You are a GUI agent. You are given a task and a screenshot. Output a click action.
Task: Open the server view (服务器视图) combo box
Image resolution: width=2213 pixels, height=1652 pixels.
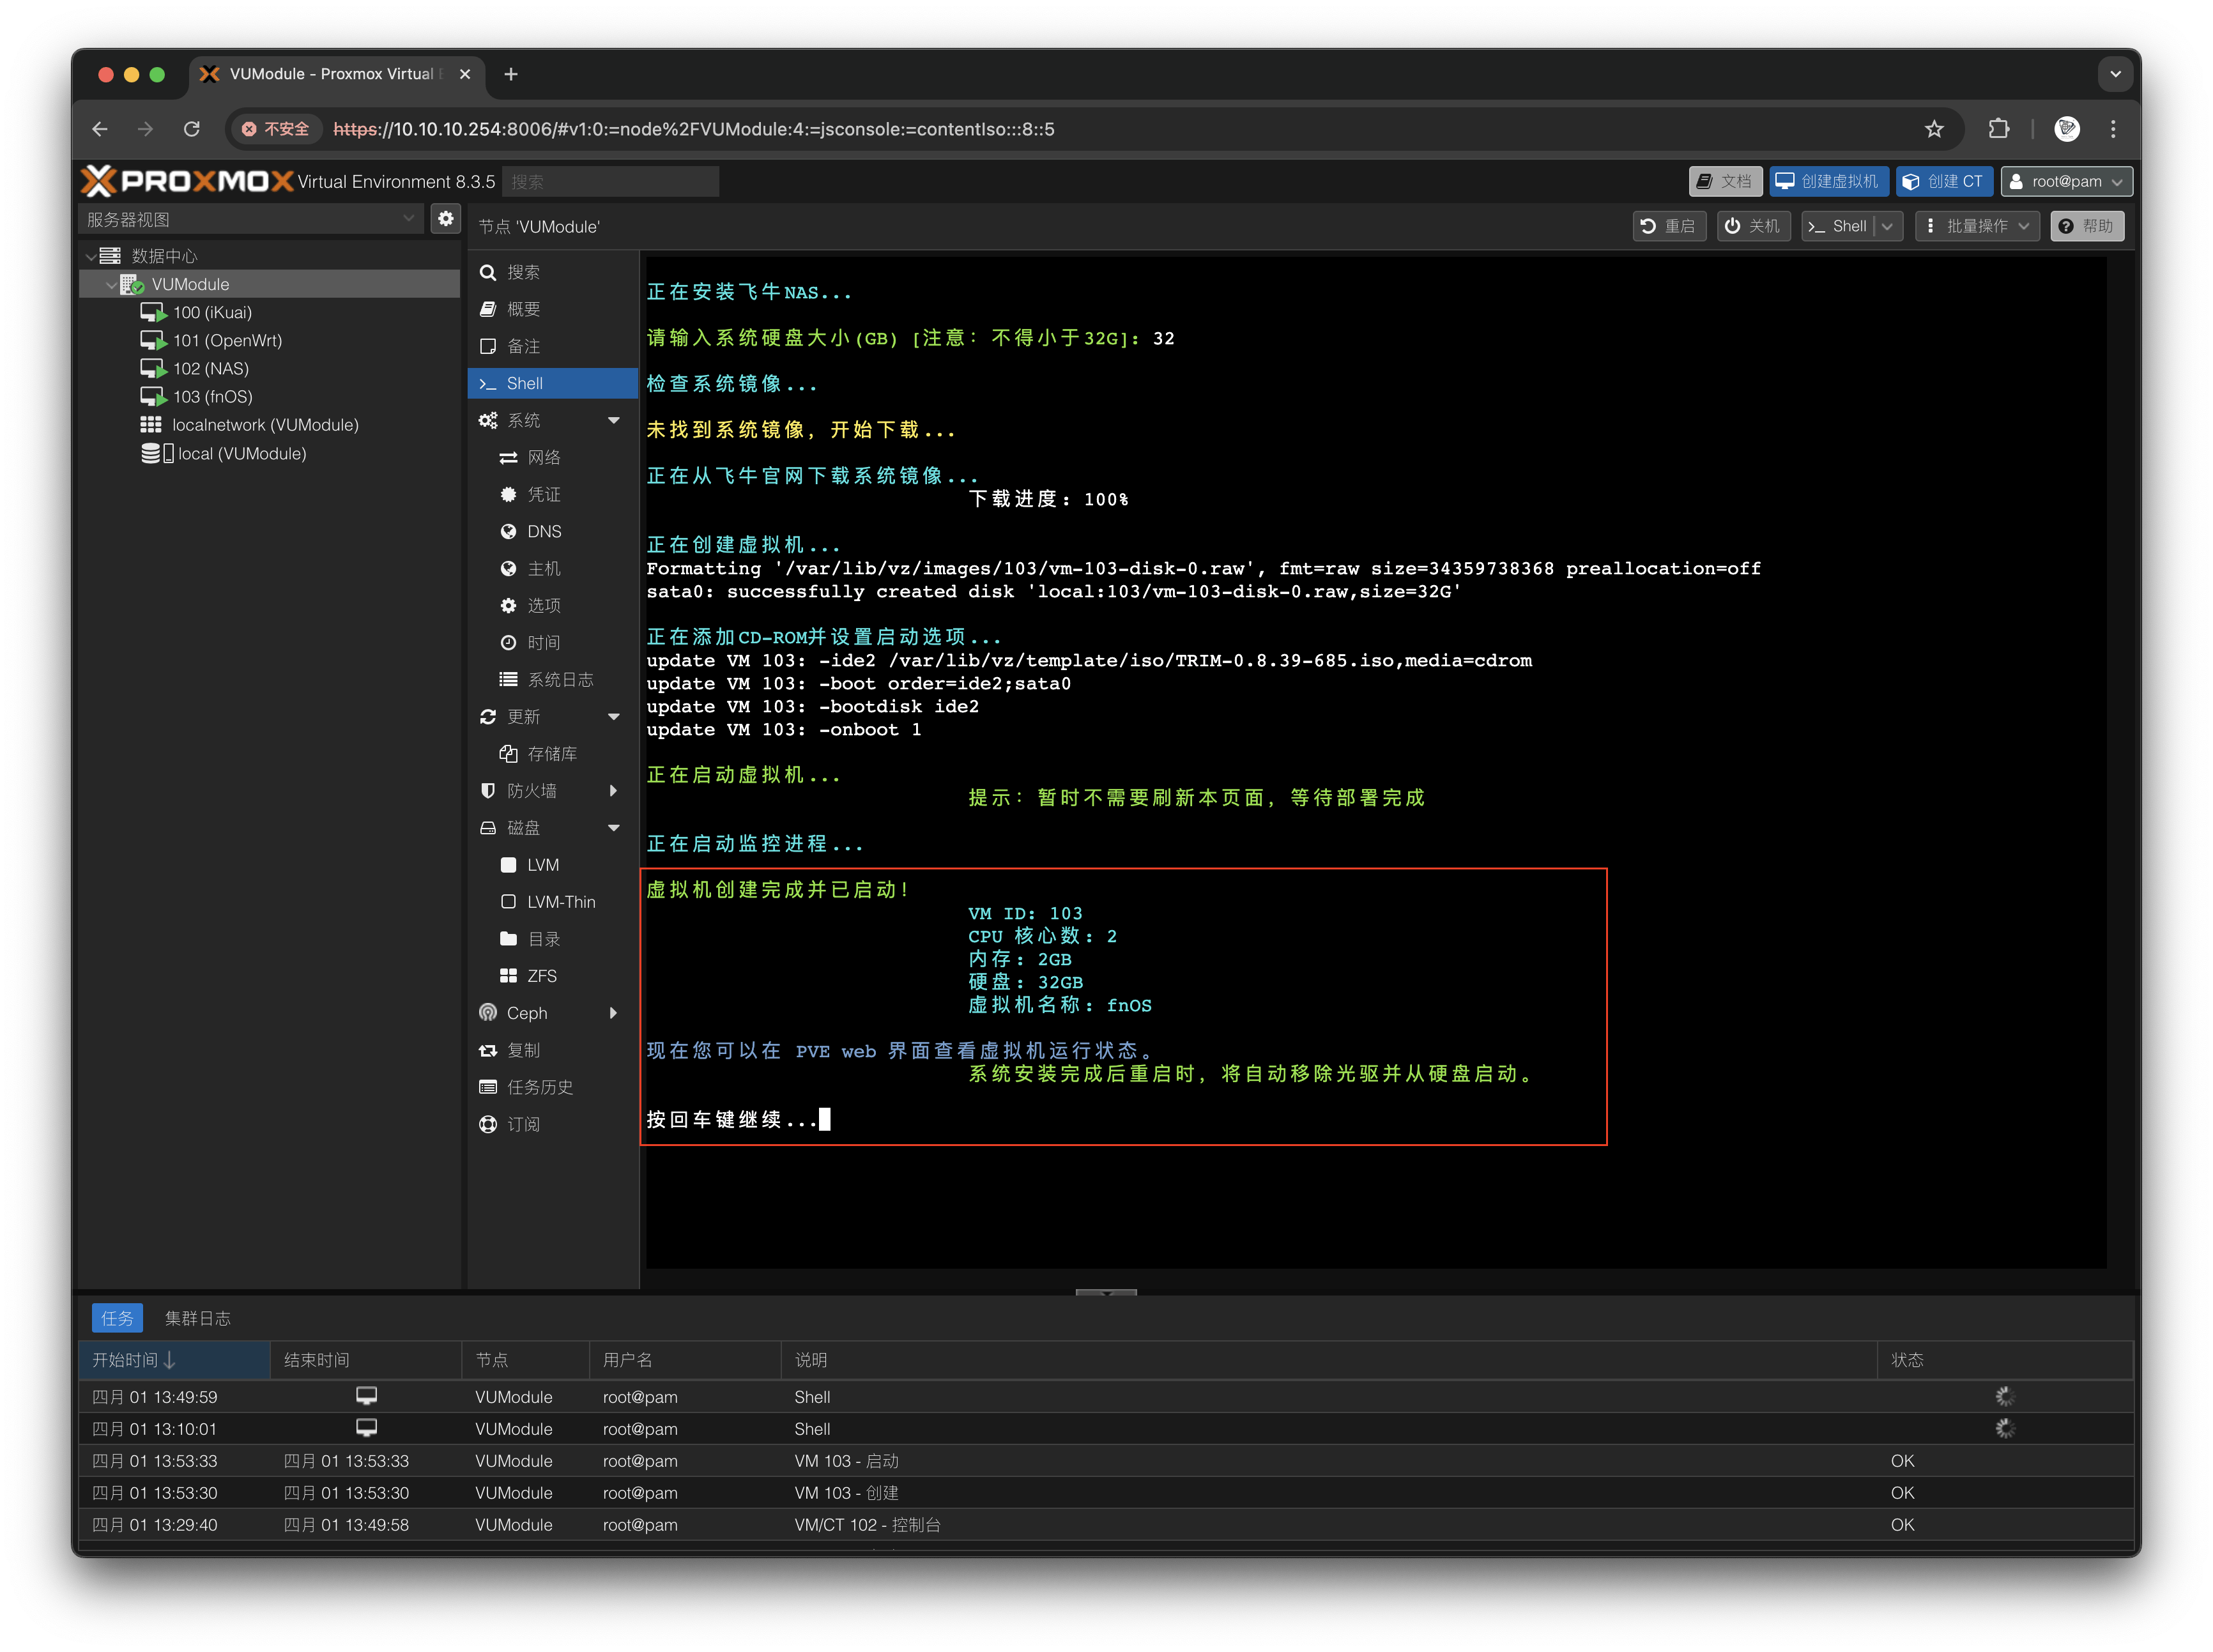250,219
